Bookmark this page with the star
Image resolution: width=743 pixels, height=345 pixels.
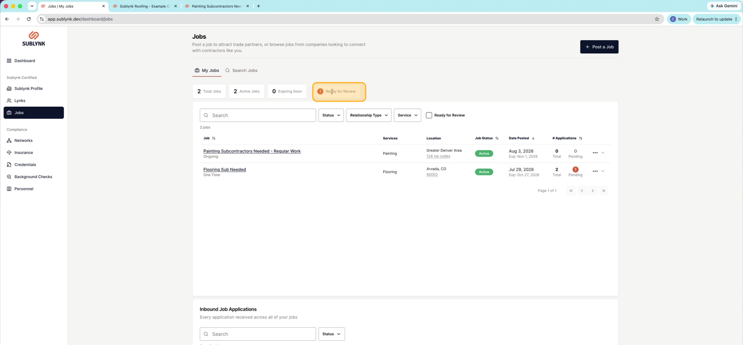pos(657,19)
